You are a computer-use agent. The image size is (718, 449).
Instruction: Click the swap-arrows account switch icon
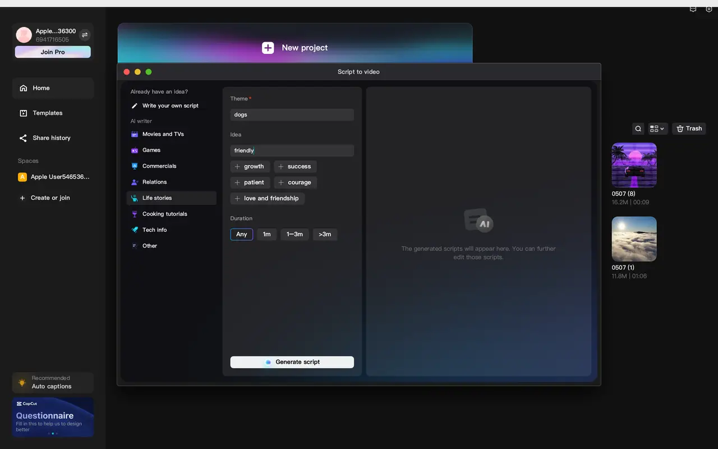85,35
